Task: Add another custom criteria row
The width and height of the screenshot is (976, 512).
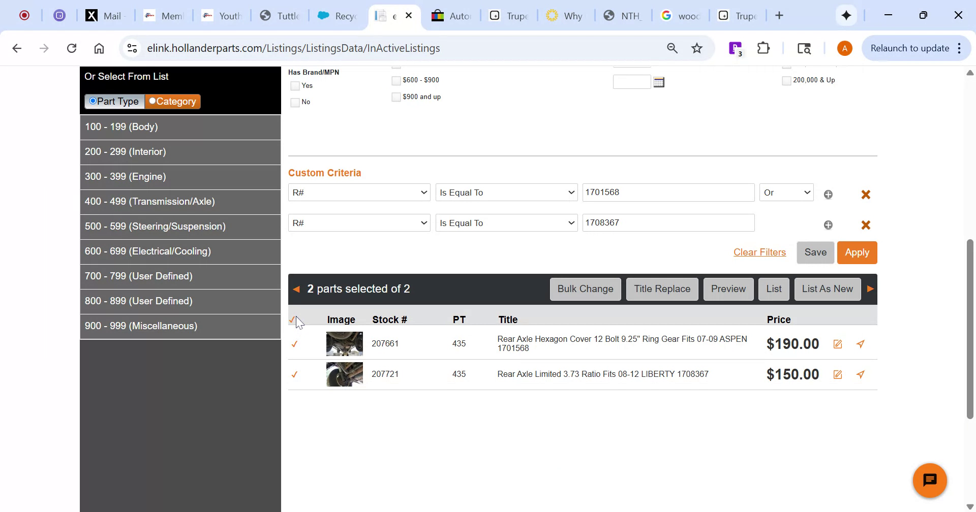Action: pyautogui.click(x=828, y=194)
